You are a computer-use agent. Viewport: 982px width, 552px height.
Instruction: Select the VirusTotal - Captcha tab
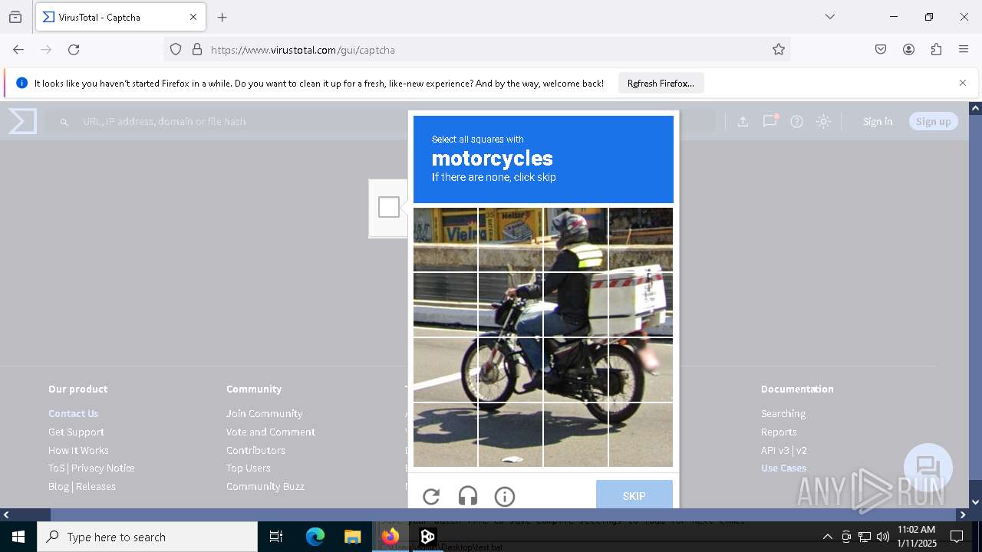coord(120,17)
